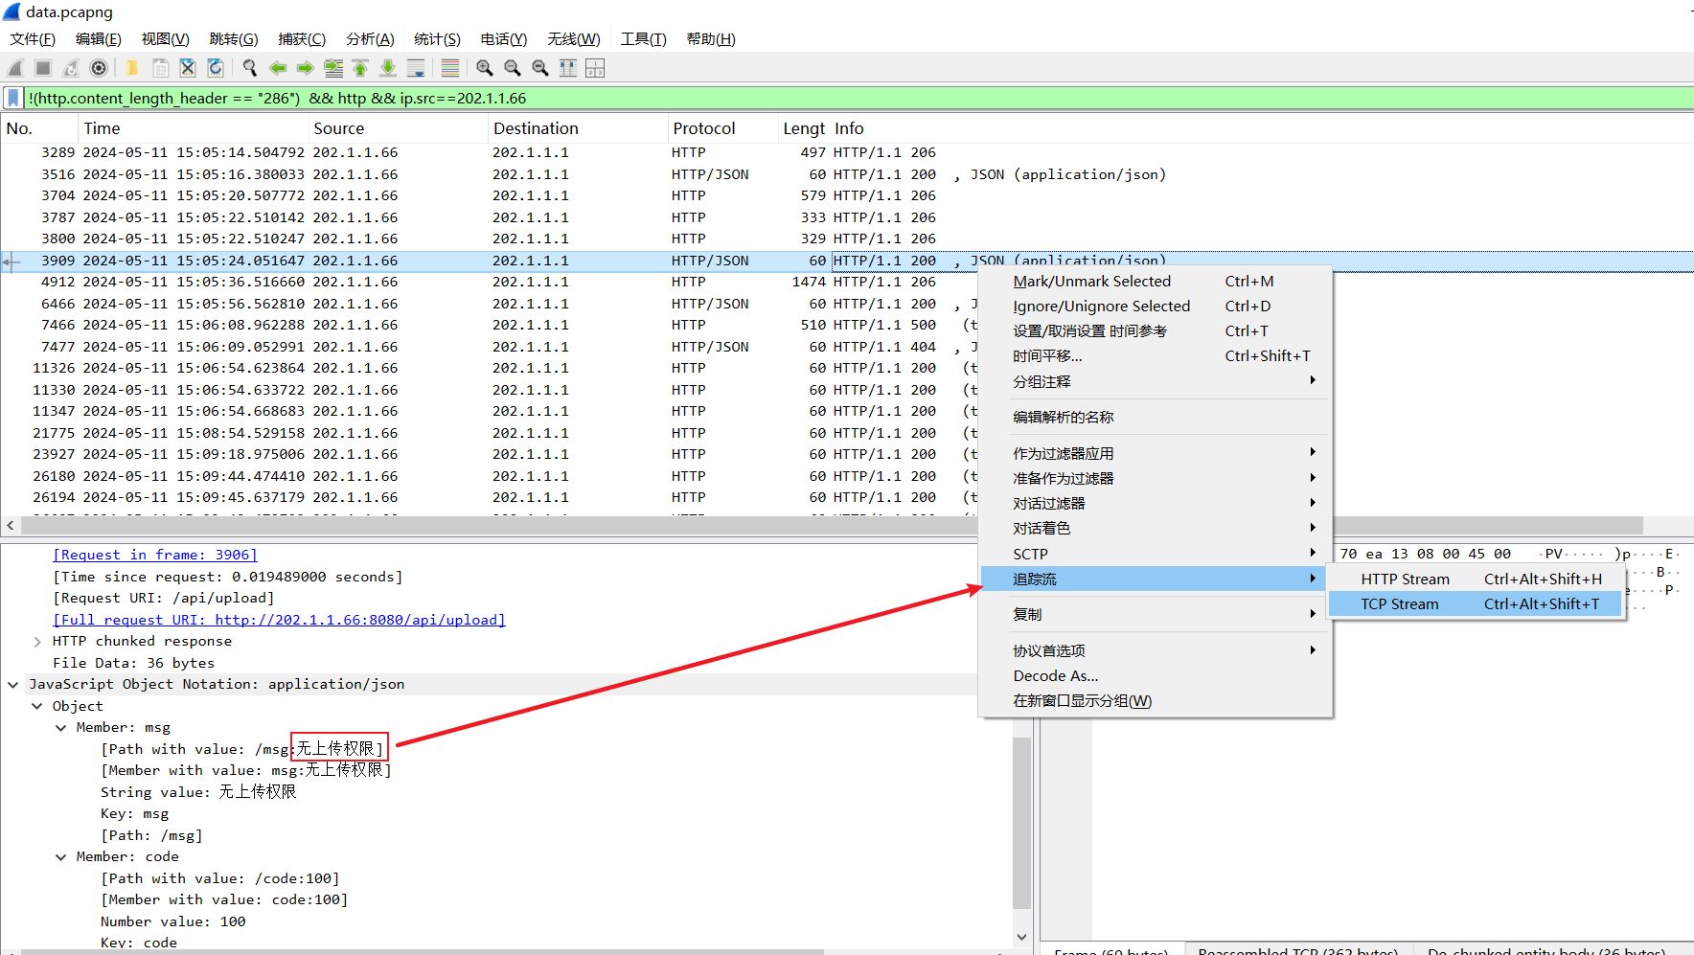Zoom out on packet text

coord(513,68)
